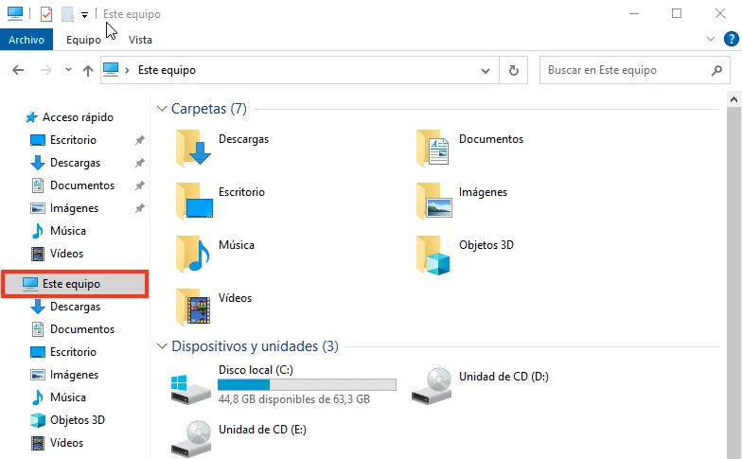The width and height of the screenshot is (742, 459).
Task: Click the Disco local (C:) usage bar
Action: point(307,384)
